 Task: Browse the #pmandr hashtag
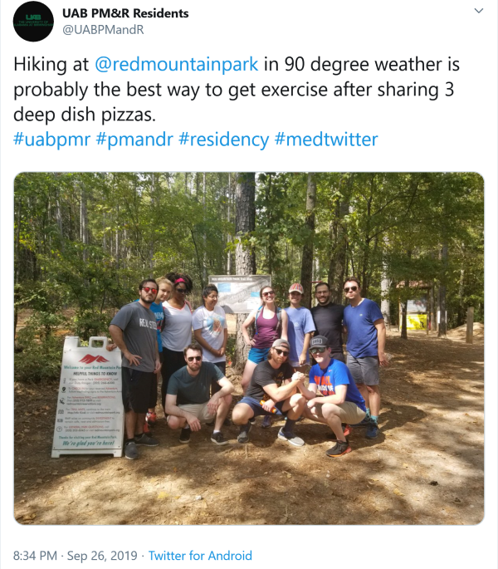click(134, 140)
